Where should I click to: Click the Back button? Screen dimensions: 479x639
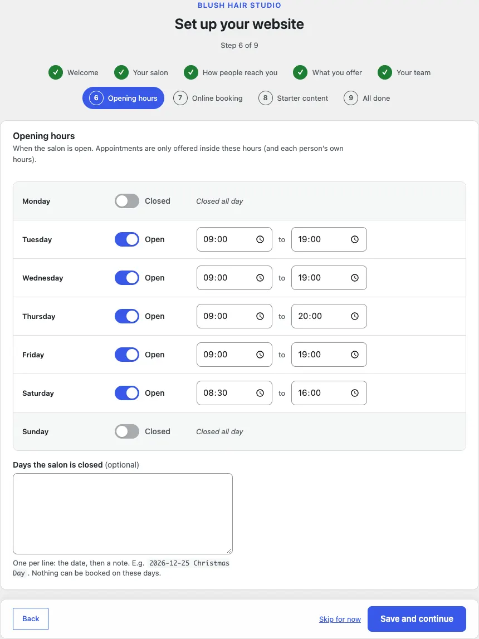click(31, 618)
